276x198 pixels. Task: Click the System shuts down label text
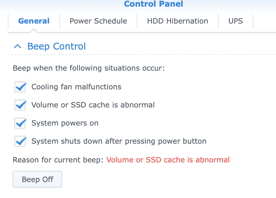pos(119,141)
